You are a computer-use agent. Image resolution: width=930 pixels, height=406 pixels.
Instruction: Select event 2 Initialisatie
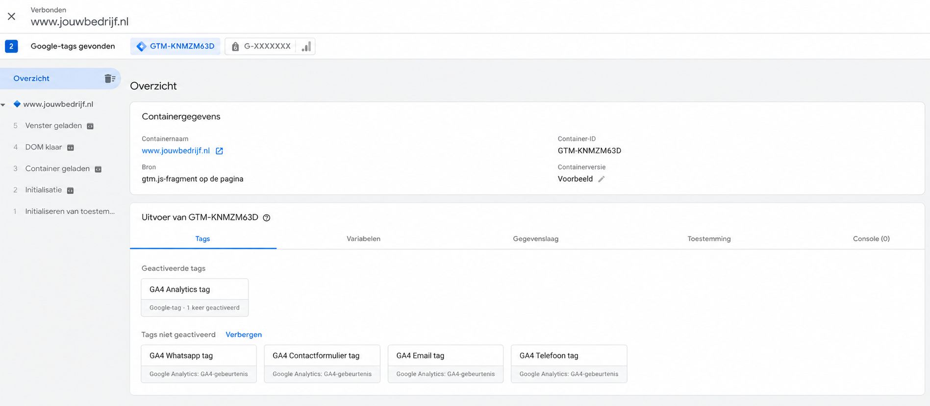43,190
